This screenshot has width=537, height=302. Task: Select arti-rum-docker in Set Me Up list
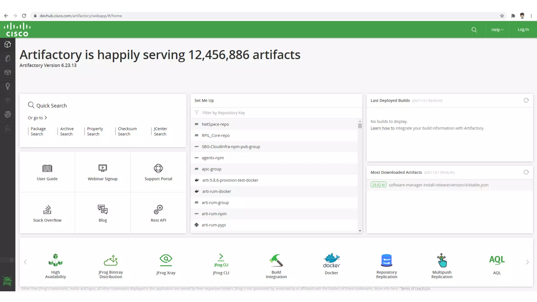[x=217, y=191]
